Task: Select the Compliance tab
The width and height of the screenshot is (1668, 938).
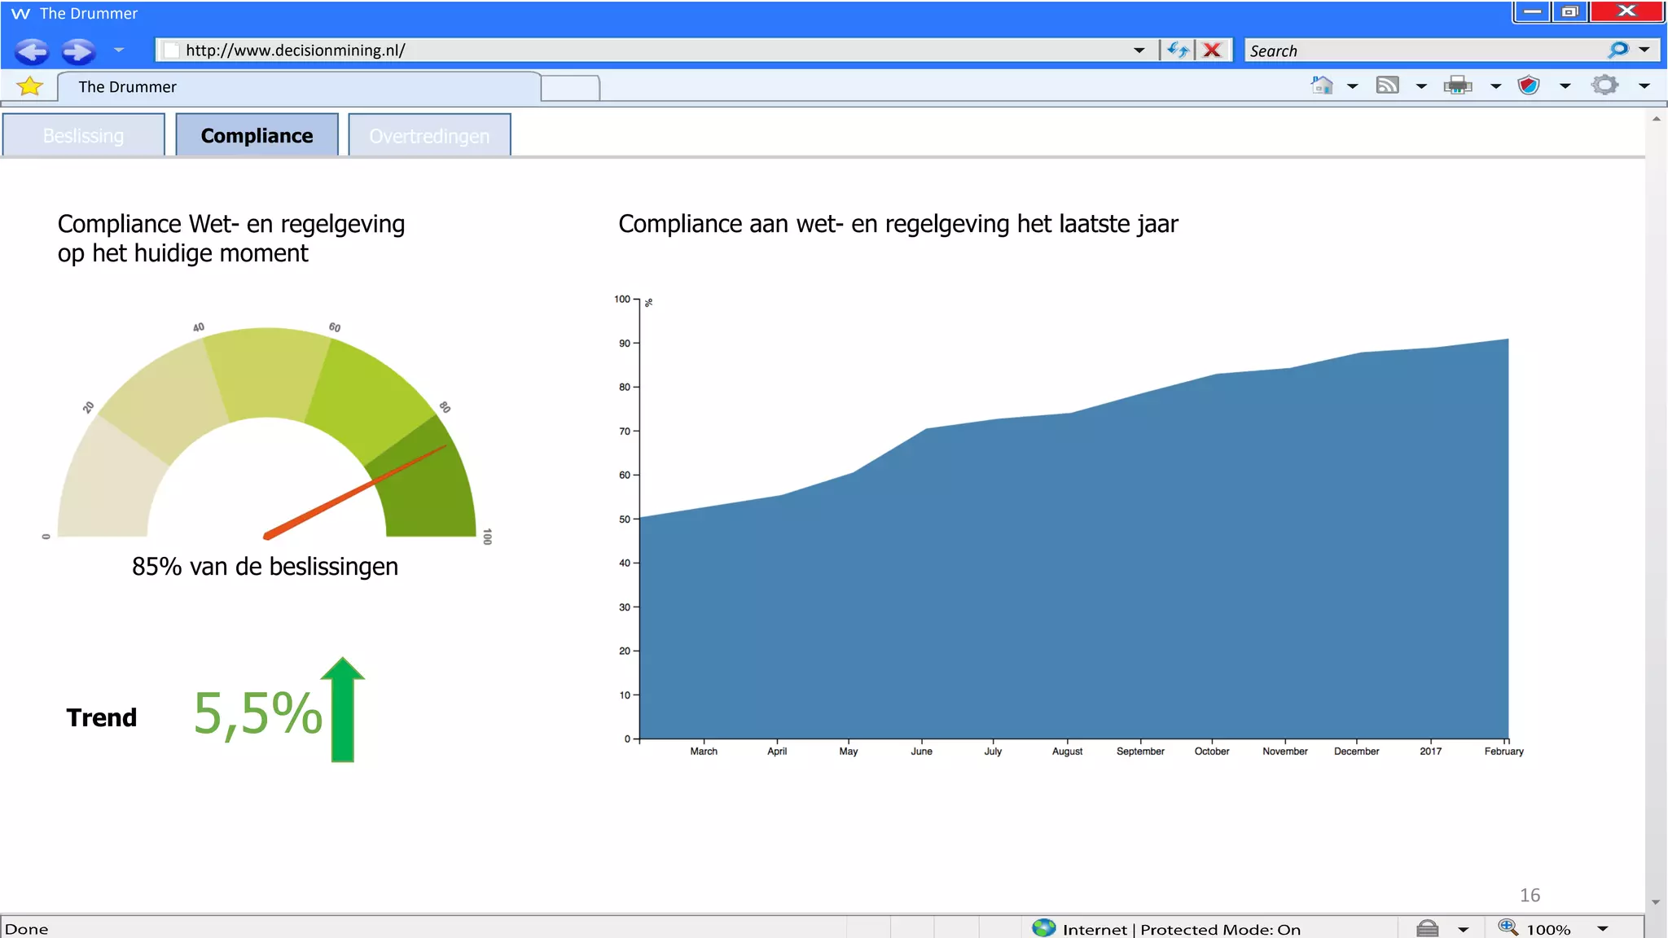Action: 257,135
